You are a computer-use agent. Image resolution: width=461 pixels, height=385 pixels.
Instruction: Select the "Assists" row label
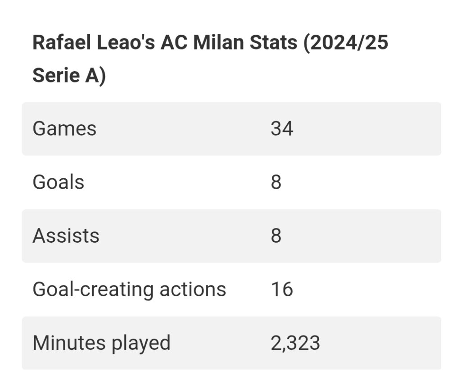click(x=66, y=236)
